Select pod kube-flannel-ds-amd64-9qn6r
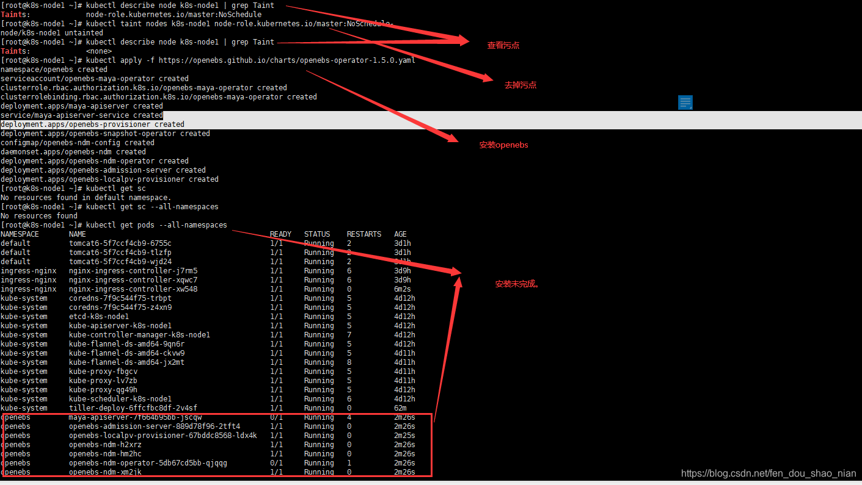The height and width of the screenshot is (485, 862). tap(126, 344)
